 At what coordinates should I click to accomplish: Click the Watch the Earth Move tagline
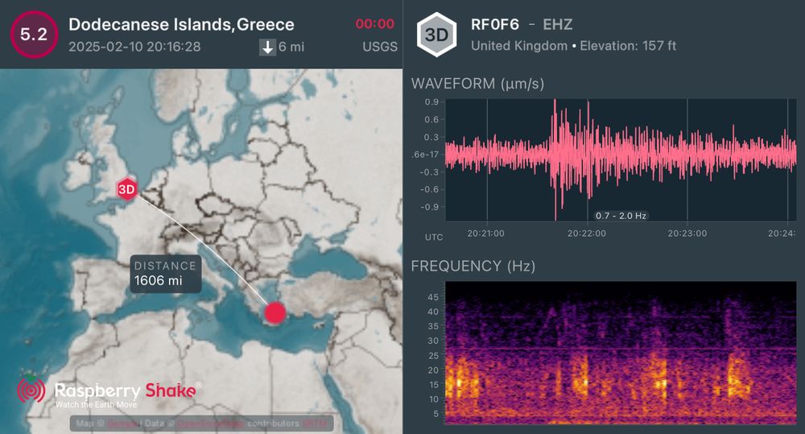[96, 405]
